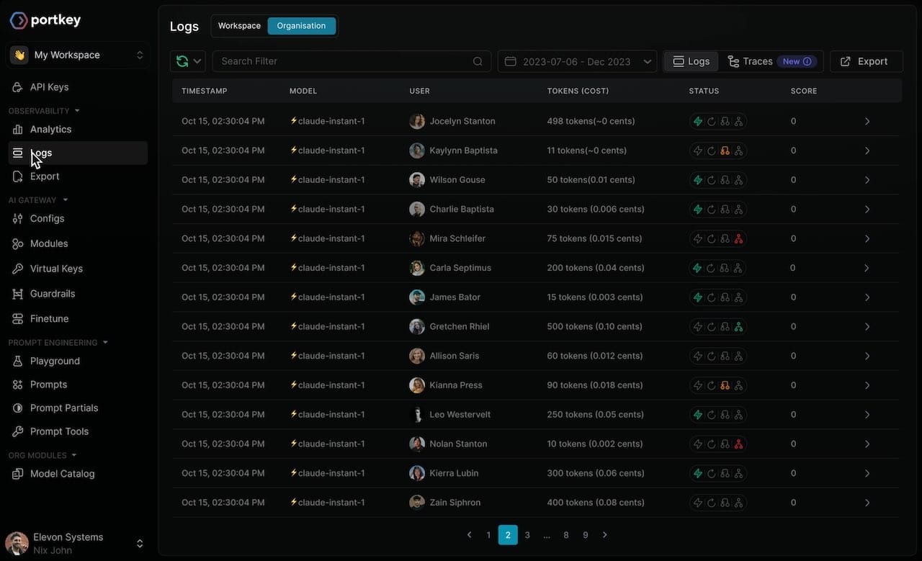Switch to the Workspace toggle
Screen dimensions: 922x561
239,26
